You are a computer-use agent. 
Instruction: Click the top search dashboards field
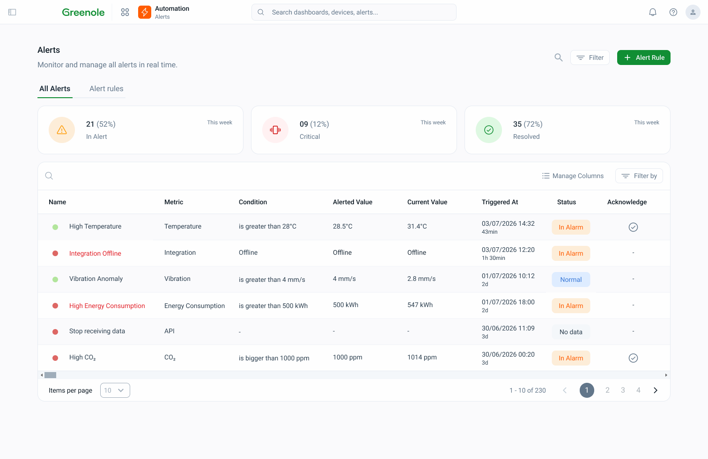pyautogui.click(x=354, y=12)
